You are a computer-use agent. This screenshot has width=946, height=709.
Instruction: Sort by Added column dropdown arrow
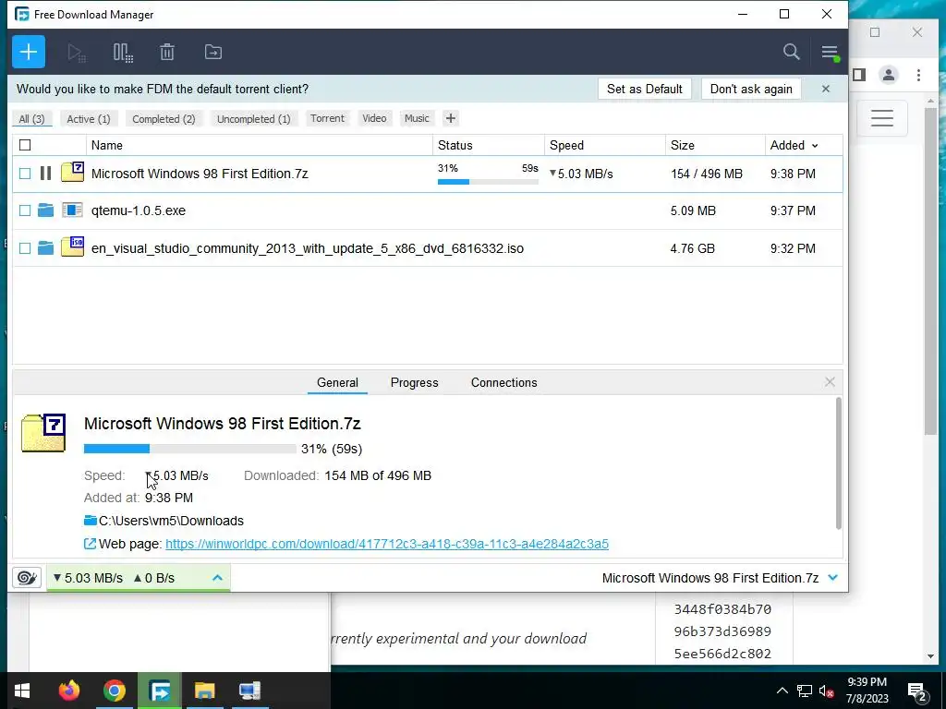pyautogui.click(x=815, y=146)
